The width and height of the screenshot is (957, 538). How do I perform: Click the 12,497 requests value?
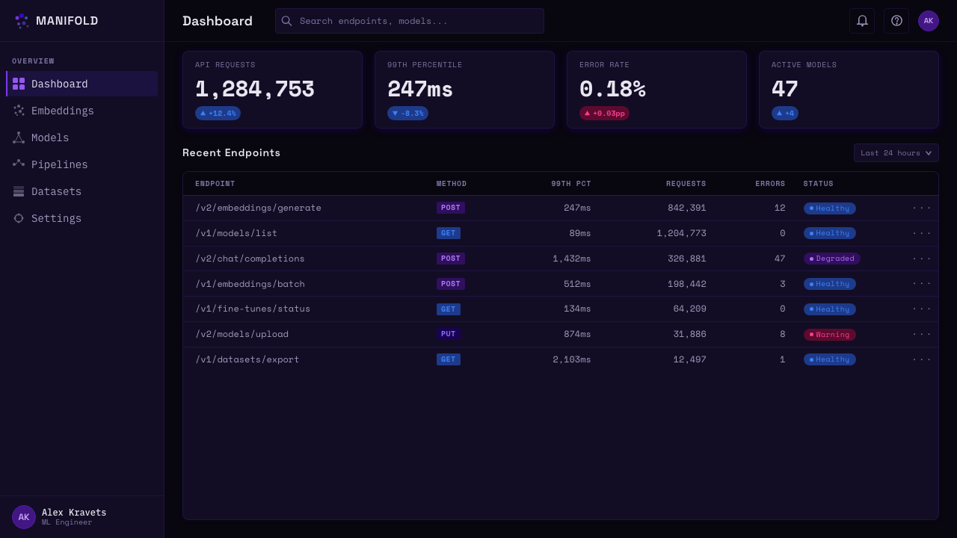coord(690,359)
